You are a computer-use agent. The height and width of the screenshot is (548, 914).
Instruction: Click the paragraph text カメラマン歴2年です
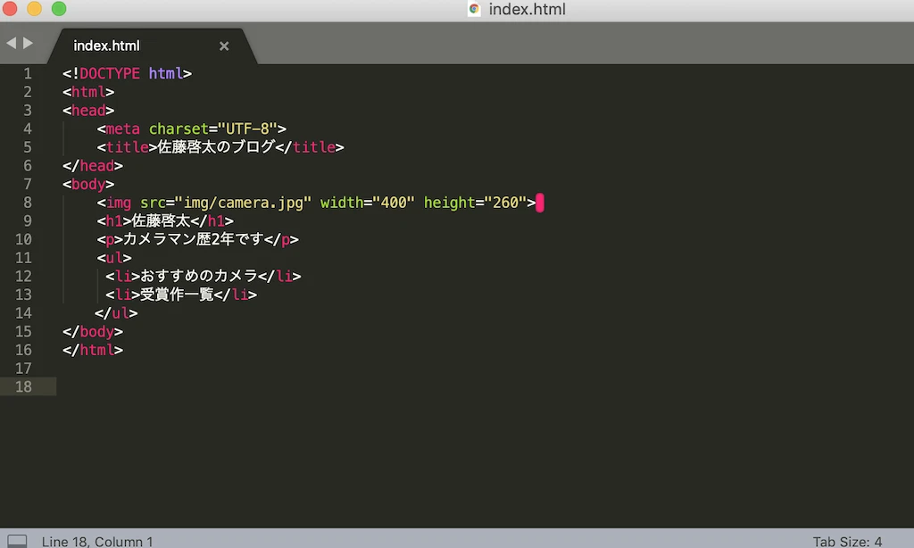point(193,239)
